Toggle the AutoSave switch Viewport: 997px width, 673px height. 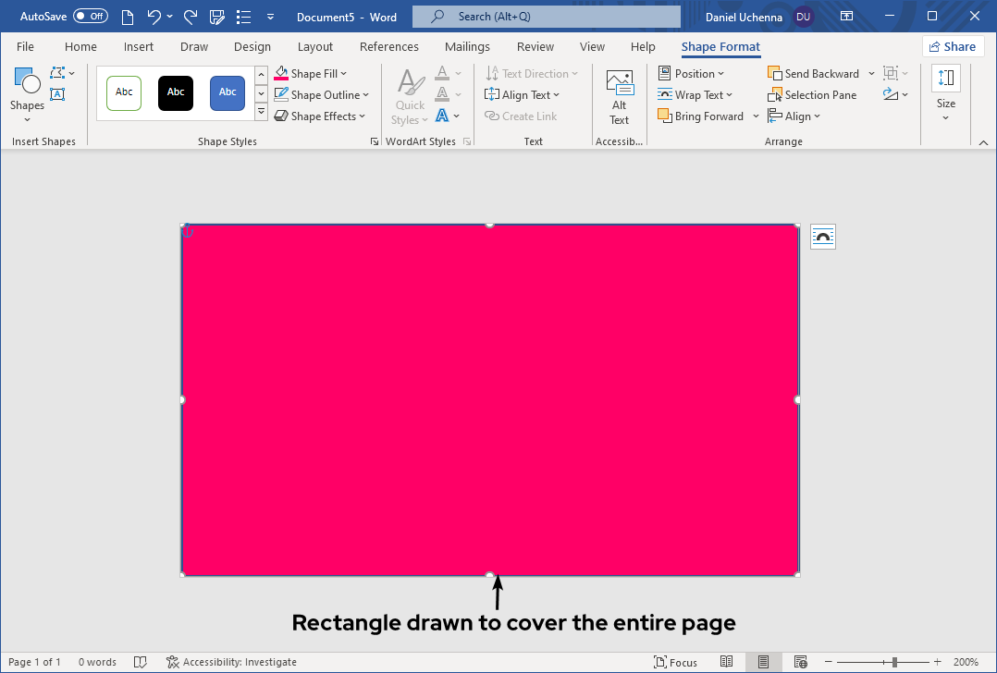90,17
